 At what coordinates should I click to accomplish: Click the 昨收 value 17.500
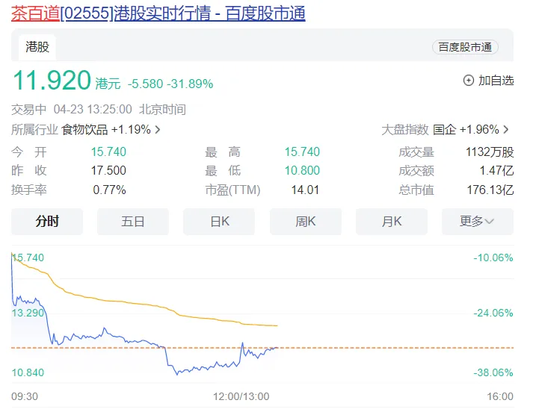pos(108,170)
